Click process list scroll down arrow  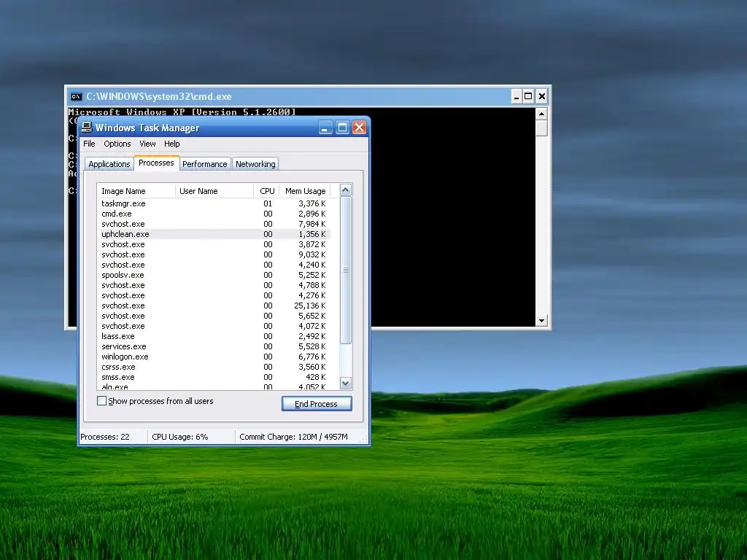346,384
